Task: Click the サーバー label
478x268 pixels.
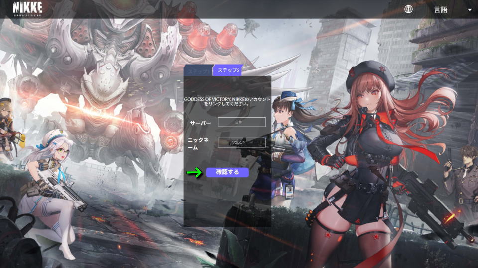Action: (200, 123)
